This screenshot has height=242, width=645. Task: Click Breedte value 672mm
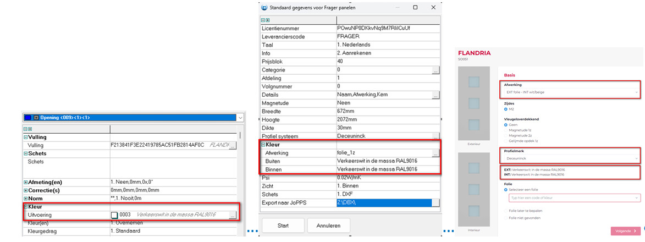click(x=388, y=112)
